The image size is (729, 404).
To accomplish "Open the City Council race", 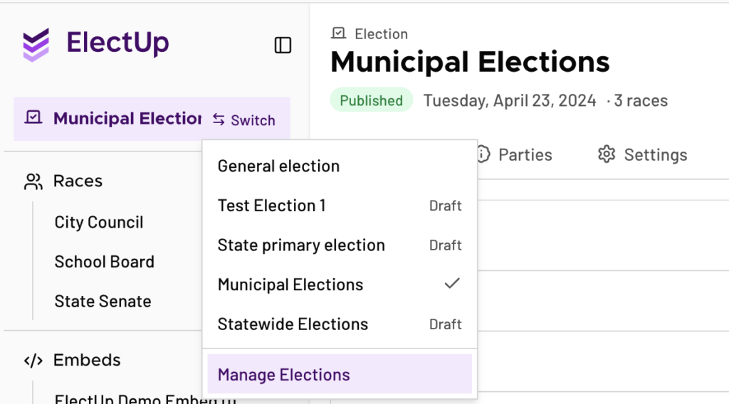I will (x=99, y=223).
